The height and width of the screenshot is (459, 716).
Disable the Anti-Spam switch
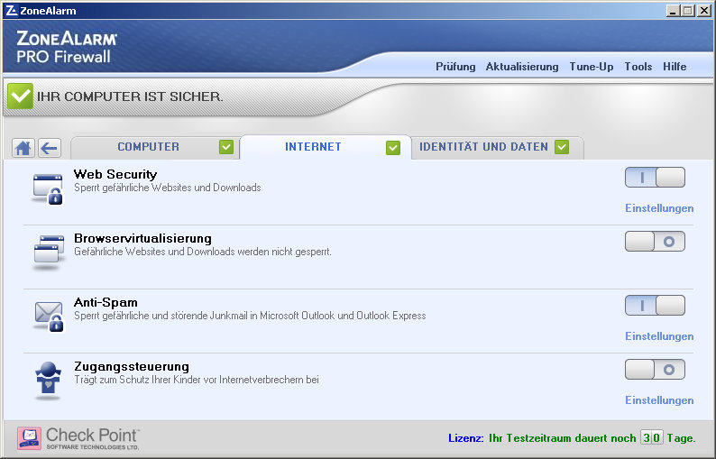click(655, 305)
